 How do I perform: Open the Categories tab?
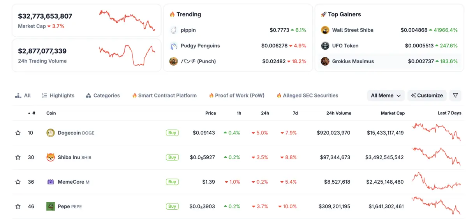[103, 96]
